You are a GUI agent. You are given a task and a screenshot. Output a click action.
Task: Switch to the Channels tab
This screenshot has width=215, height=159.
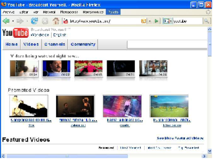tap(55, 44)
